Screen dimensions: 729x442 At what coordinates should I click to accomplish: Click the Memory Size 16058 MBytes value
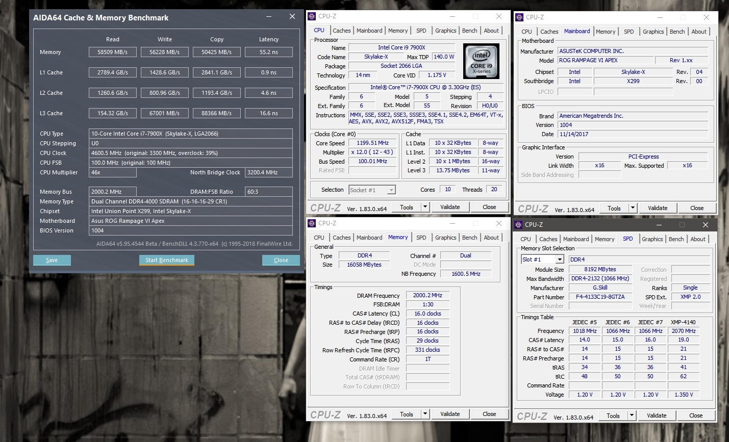tap(364, 265)
